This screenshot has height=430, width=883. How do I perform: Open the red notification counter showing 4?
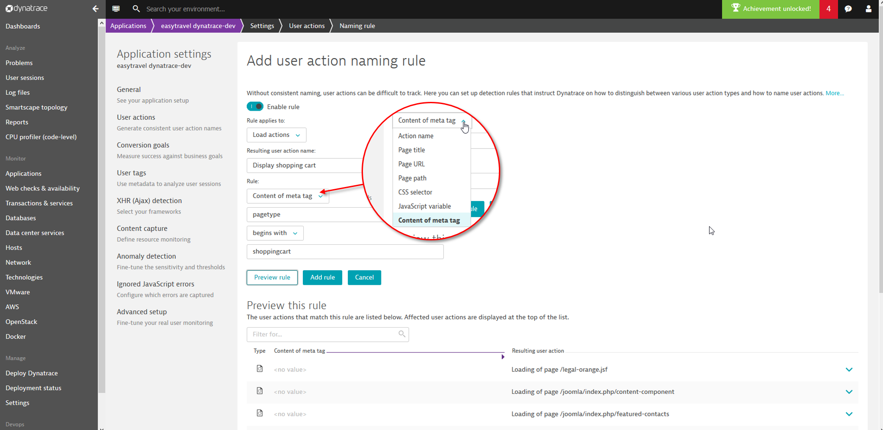click(828, 9)
